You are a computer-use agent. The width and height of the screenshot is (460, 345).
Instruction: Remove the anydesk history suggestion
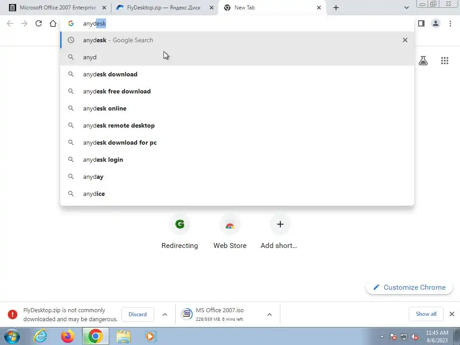[405, 40]
